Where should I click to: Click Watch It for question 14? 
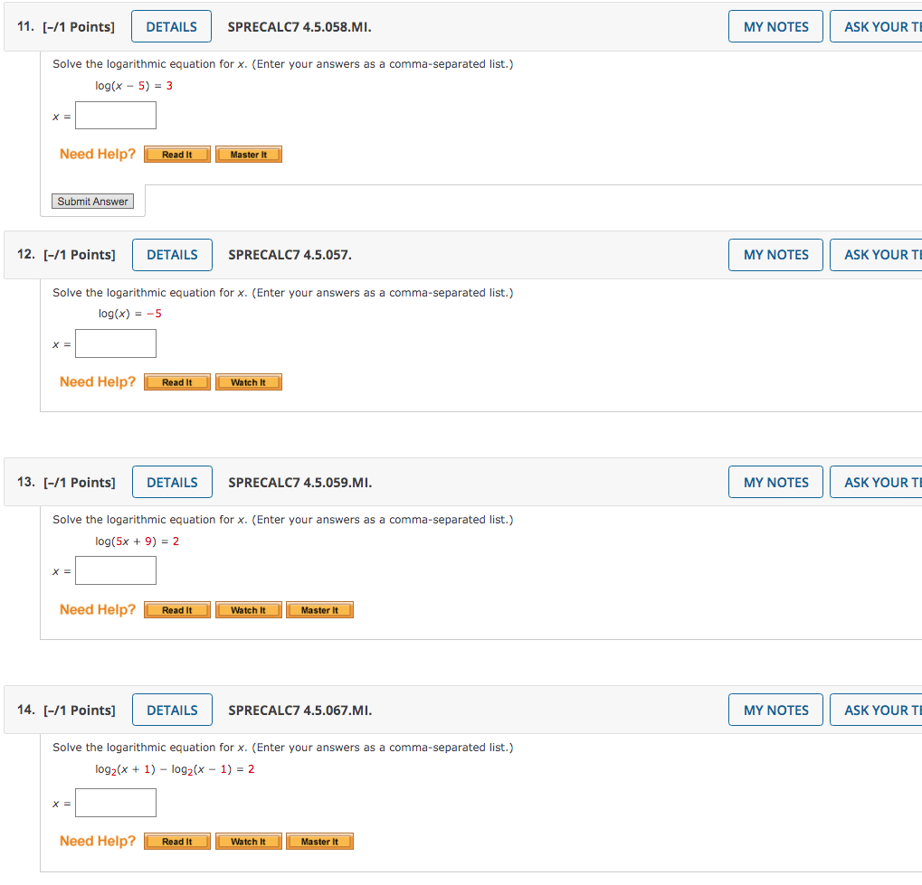248,841
